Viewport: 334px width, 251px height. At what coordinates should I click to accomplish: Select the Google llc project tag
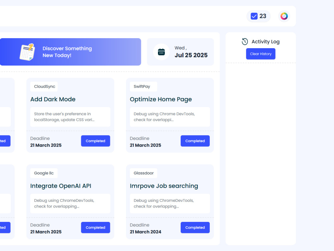pyautogui.click(x=44, y=173)
